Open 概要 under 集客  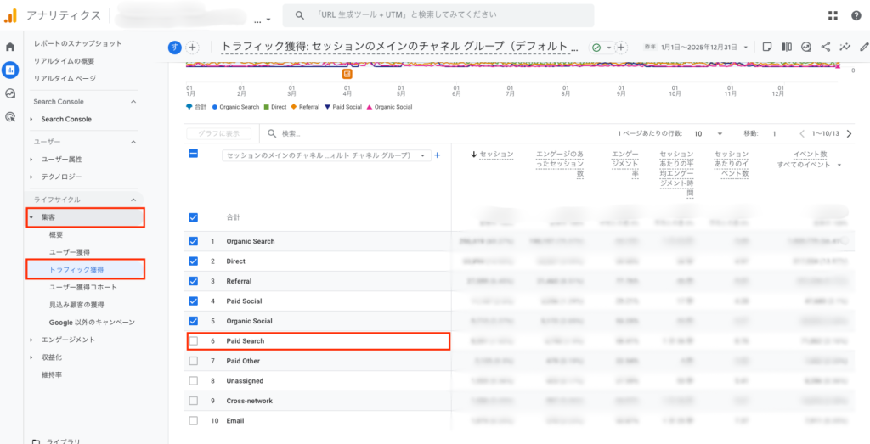tap(56, 234)
